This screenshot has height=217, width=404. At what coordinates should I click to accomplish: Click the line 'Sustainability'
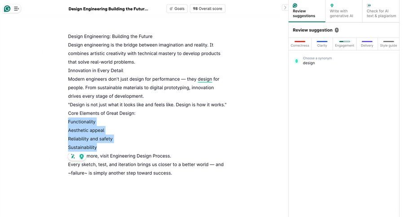point(82,147)
